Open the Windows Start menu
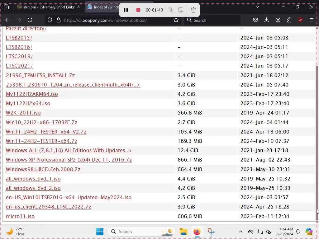The height and width of the screenshot is (239, 319). (x=100, y=232)
